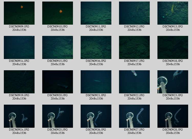Select the DSCN0910.JPG thumbnail
The width and height of the screenshot is (192, 139).
[58, 13]
